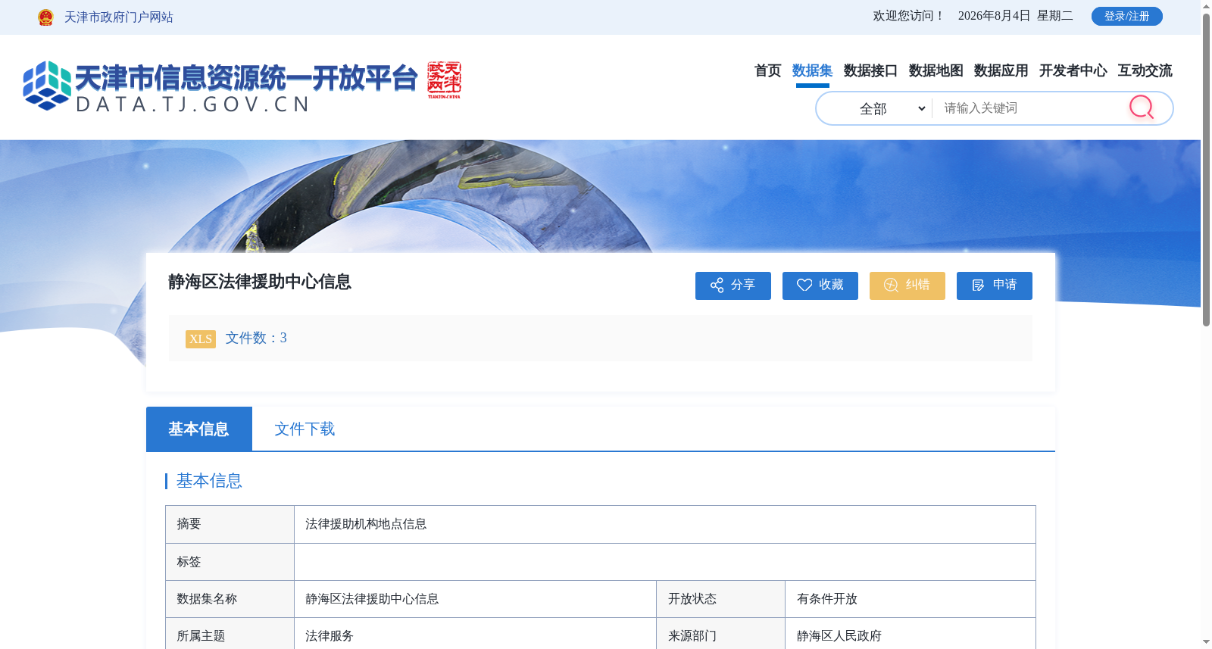Click the share icon on 分享
1212x649 pixels.
click(717, 285)
